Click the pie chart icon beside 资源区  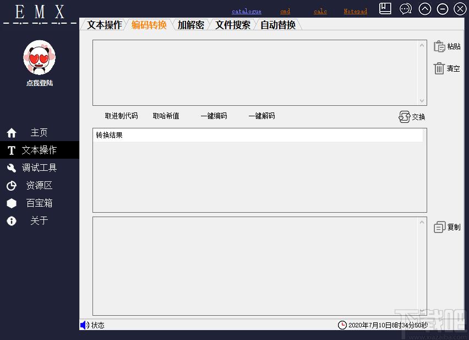[12, 186]
